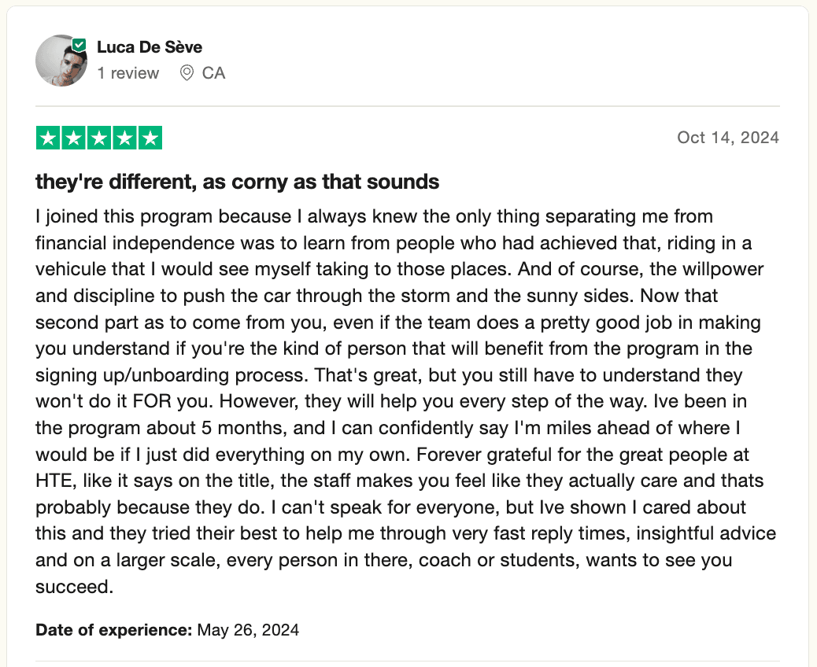Open the reviewer name Luca De Sève
The height and width of the screenshot is (667, 817).
[x=150, y=47]
